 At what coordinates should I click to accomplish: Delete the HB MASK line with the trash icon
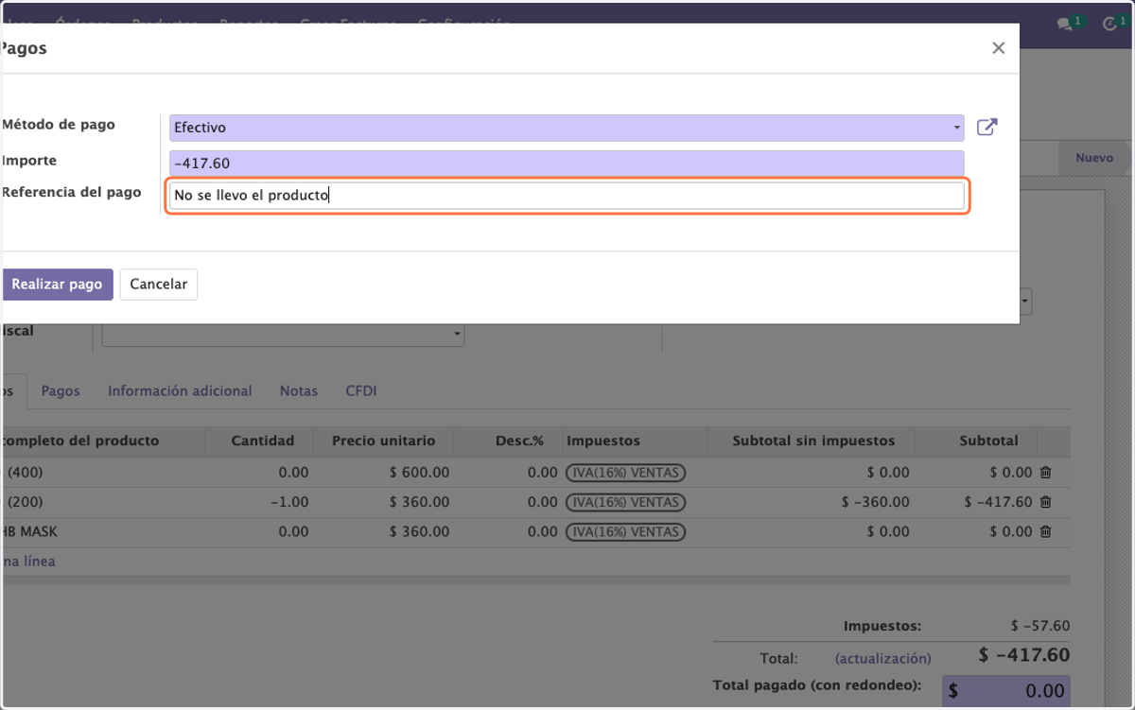tap(1045, 532)
